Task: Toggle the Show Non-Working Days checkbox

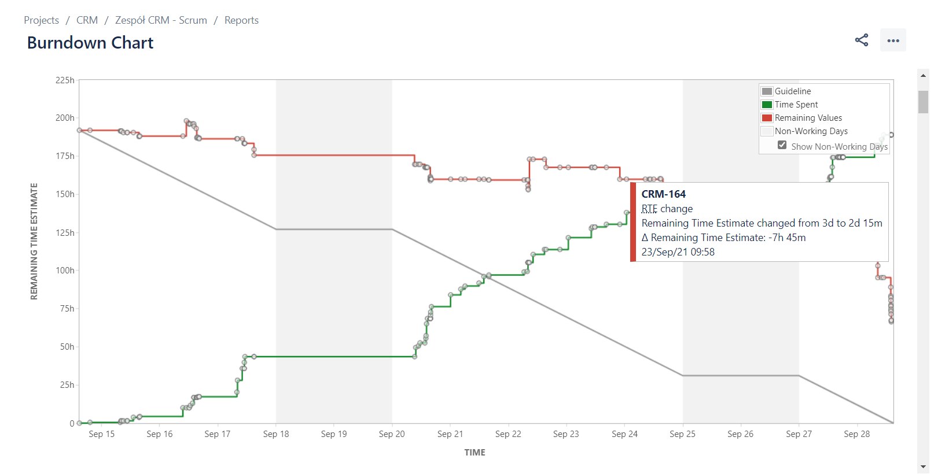Action: click(782, 145)
